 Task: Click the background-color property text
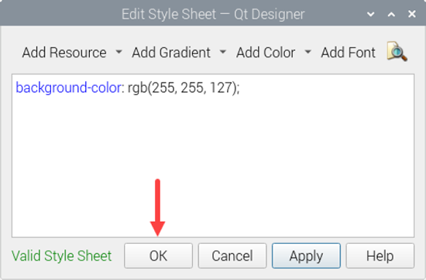point(68,87)
